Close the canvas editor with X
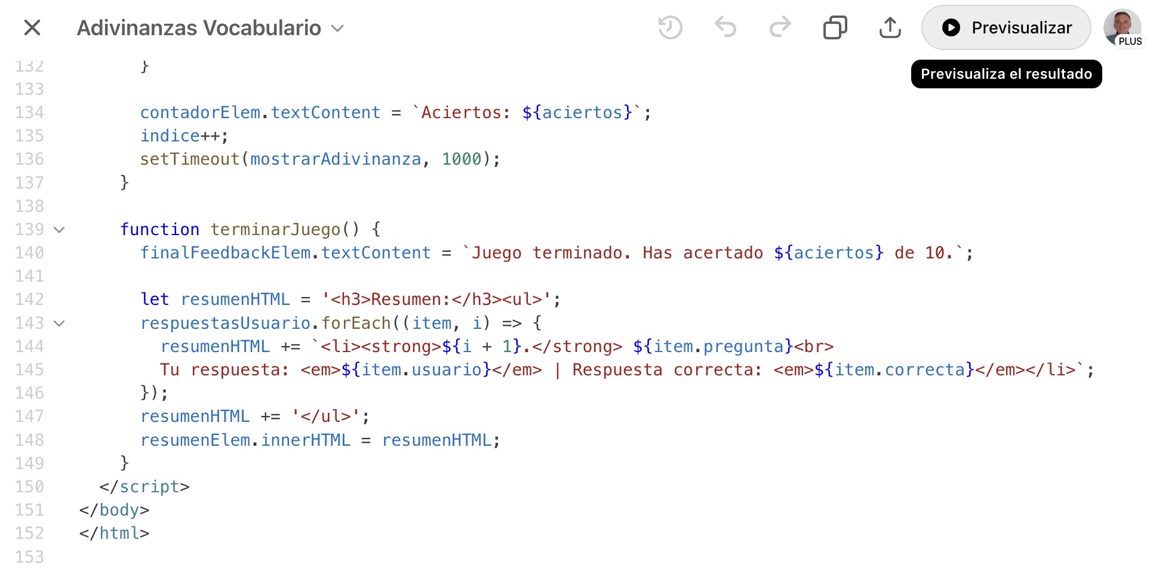 pos(32,27)
